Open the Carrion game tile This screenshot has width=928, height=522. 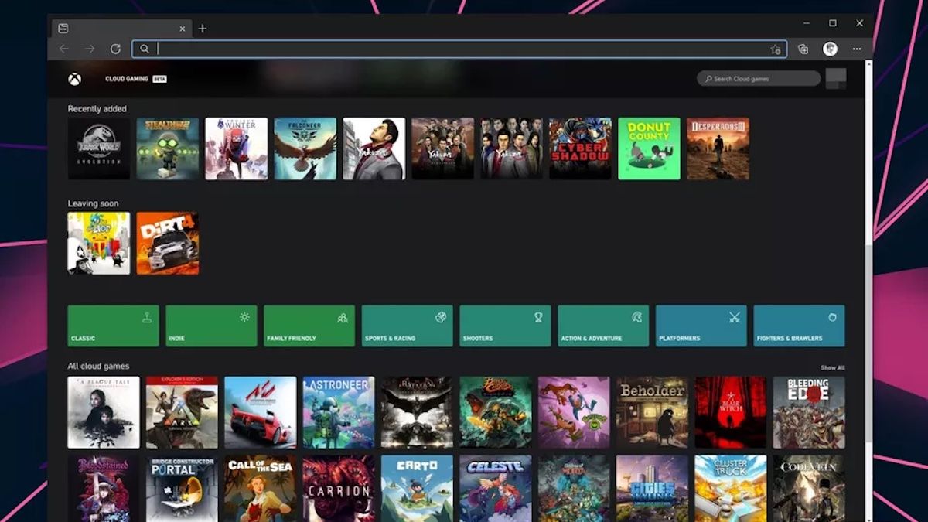coord(339,488)
